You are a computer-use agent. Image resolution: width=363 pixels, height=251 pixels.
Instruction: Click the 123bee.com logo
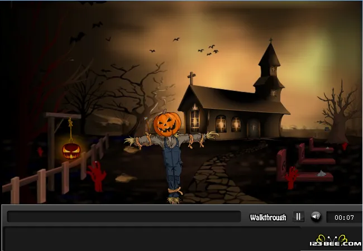click(335, 241)
